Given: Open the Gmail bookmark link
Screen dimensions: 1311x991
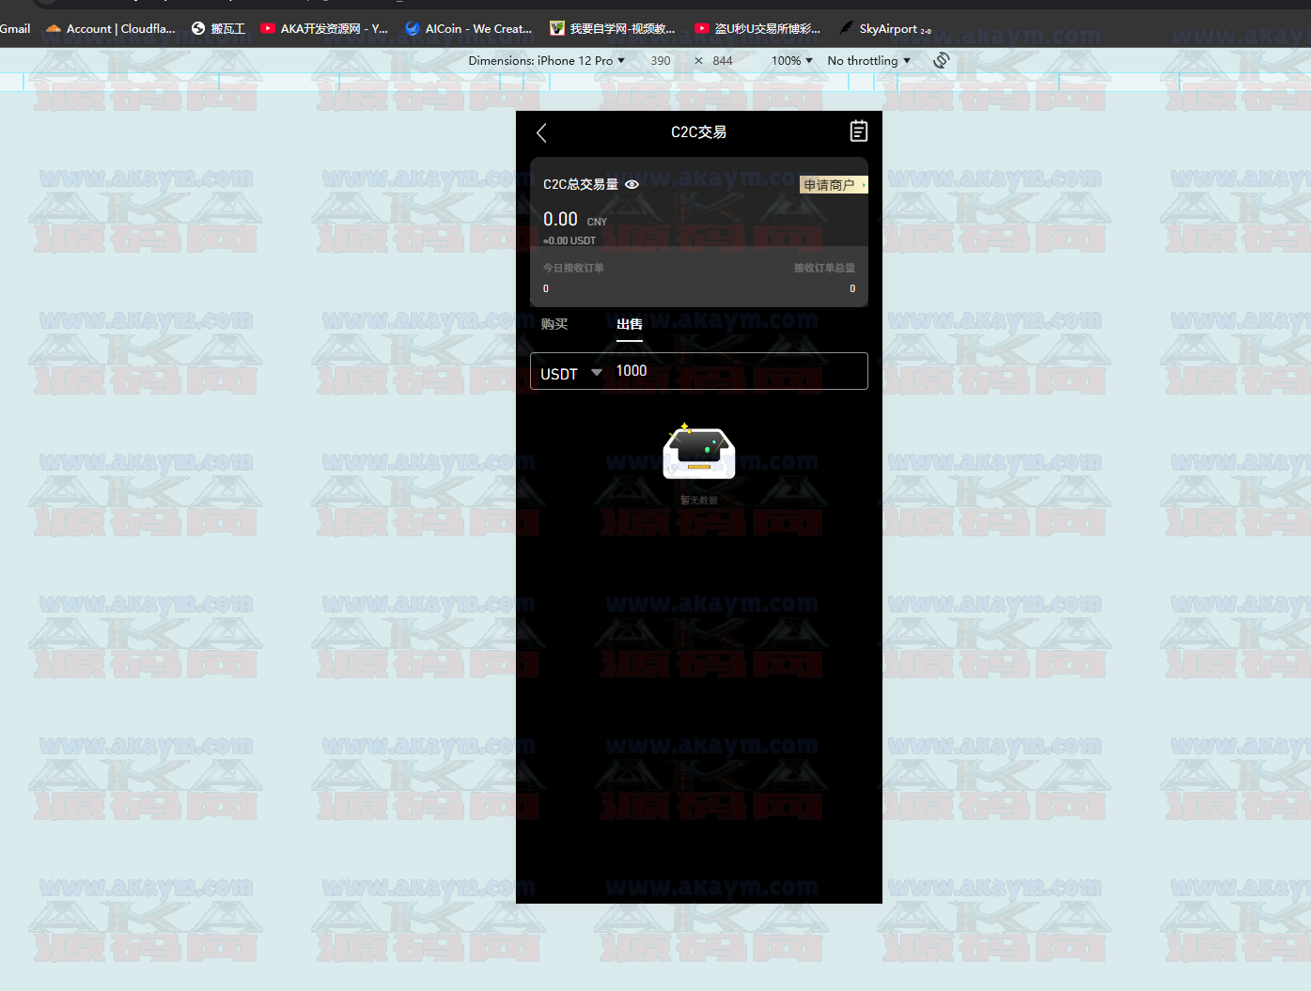Looking at the screenshot, I should pos(15,29).
